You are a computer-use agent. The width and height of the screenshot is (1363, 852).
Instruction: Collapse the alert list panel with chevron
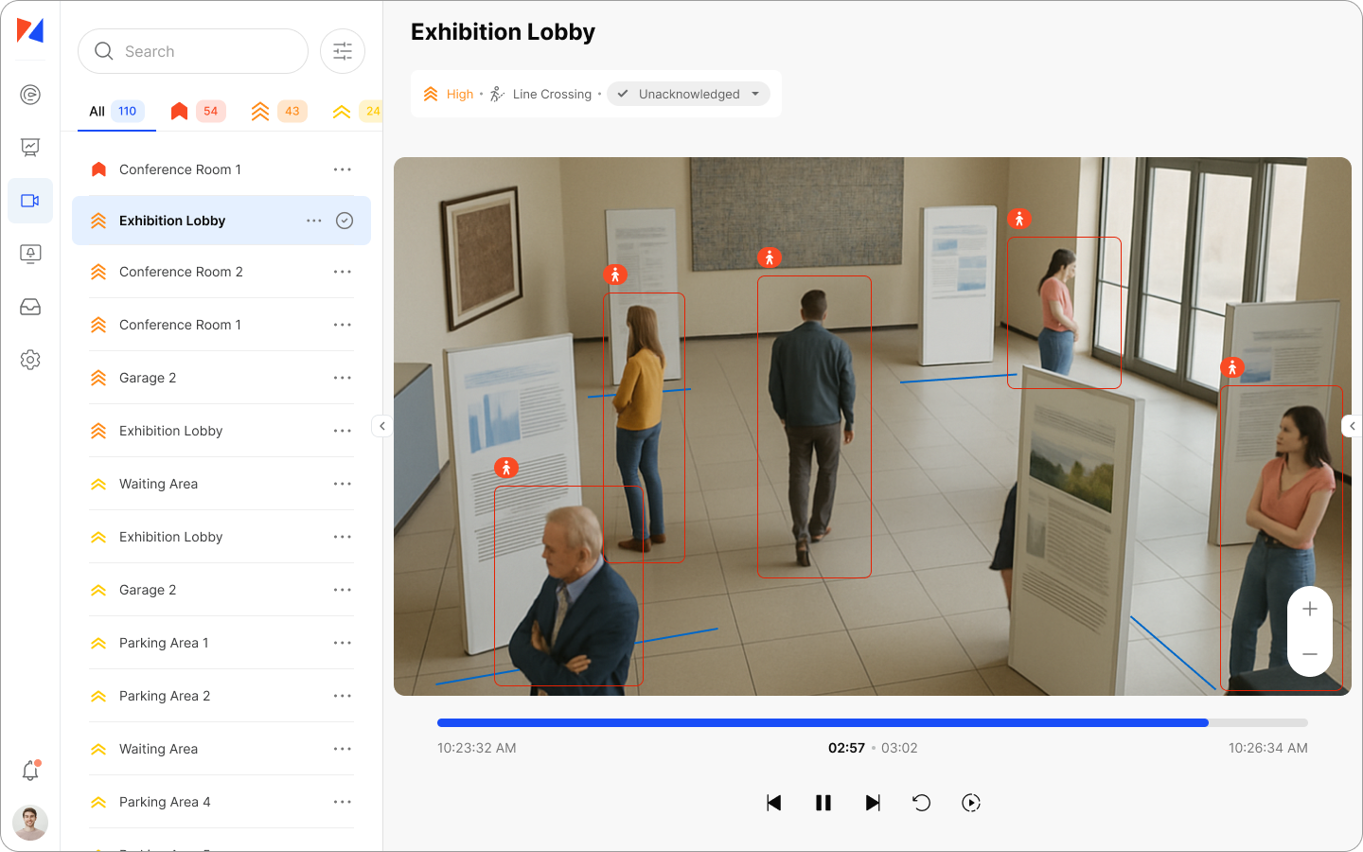(x=382, y=426)
